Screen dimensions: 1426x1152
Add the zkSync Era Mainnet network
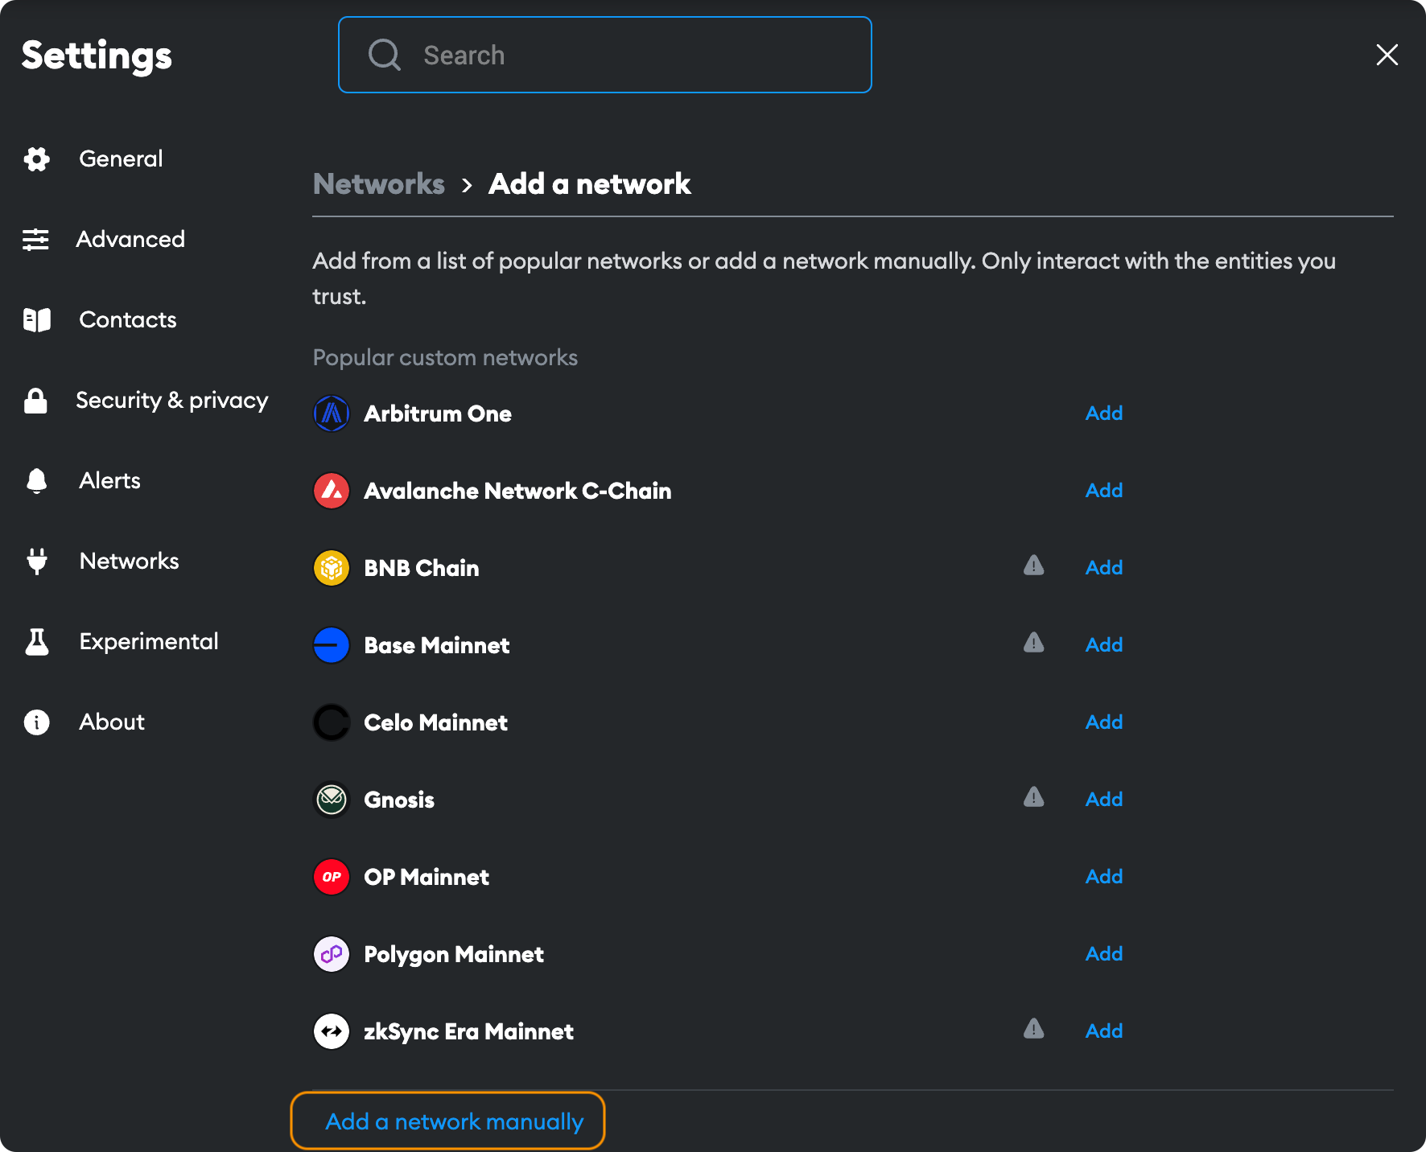[x=1104, y=1031]
